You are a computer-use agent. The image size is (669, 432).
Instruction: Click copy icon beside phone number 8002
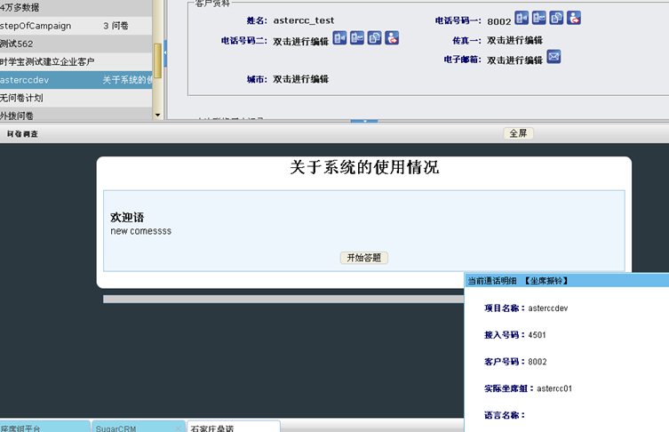(556, 18)
